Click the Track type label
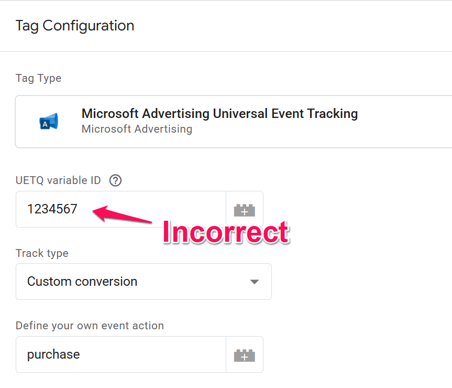 coord(42,253)
